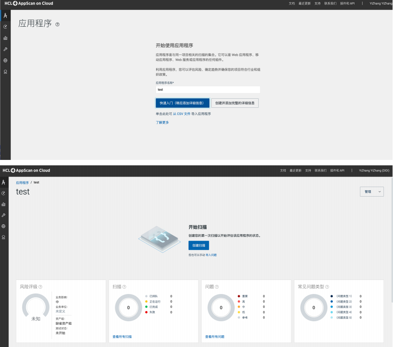The image size is (393, 347).
Task: Open 联系我们 in test page header
Action: click(x=321, y=170)
